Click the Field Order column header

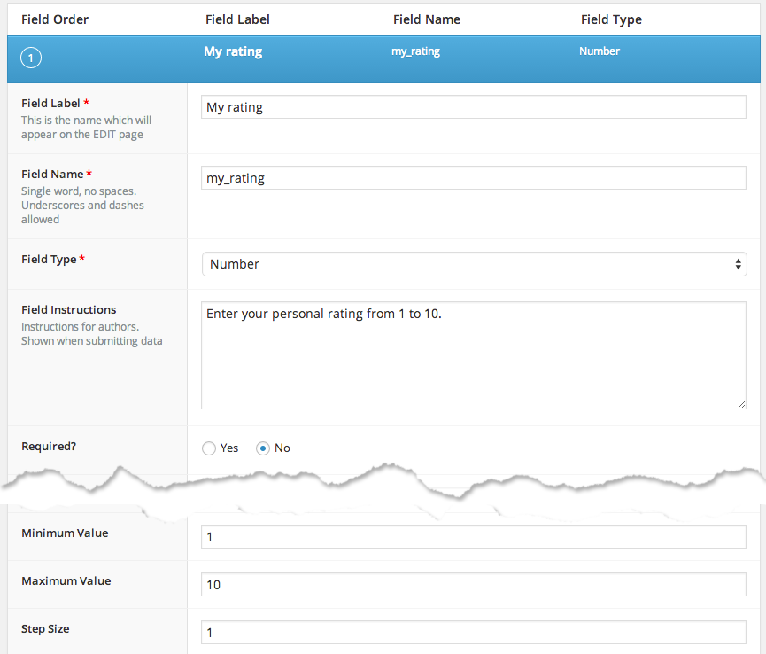point(55,19)
